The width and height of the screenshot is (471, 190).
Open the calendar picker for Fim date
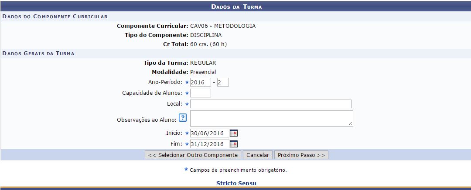pos(234,144)
